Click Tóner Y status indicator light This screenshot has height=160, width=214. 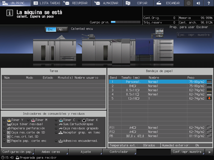click(5, 120)
